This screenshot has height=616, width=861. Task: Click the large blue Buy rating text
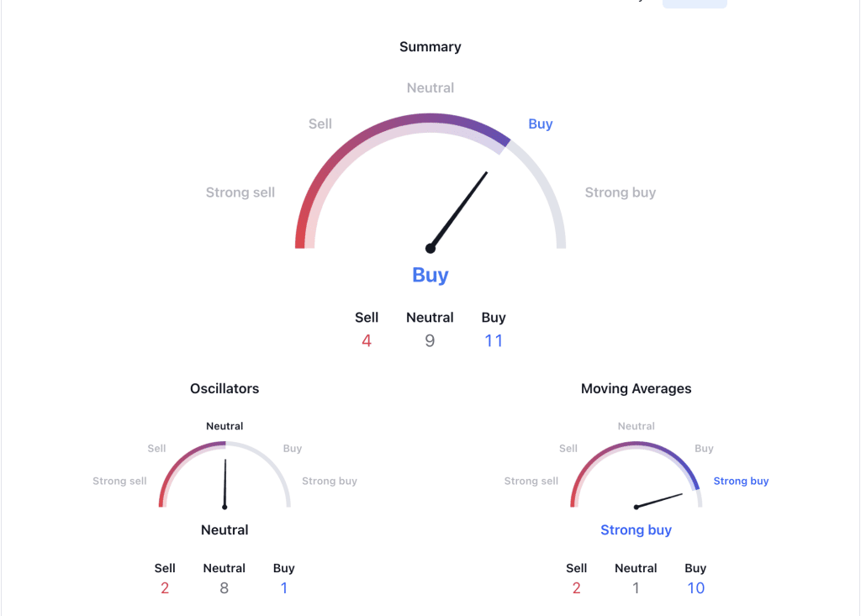(x=430, y=275)
